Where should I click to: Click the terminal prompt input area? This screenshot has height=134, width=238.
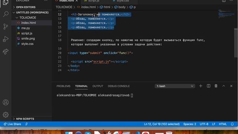pyautogui.click(x=132, y=95)
